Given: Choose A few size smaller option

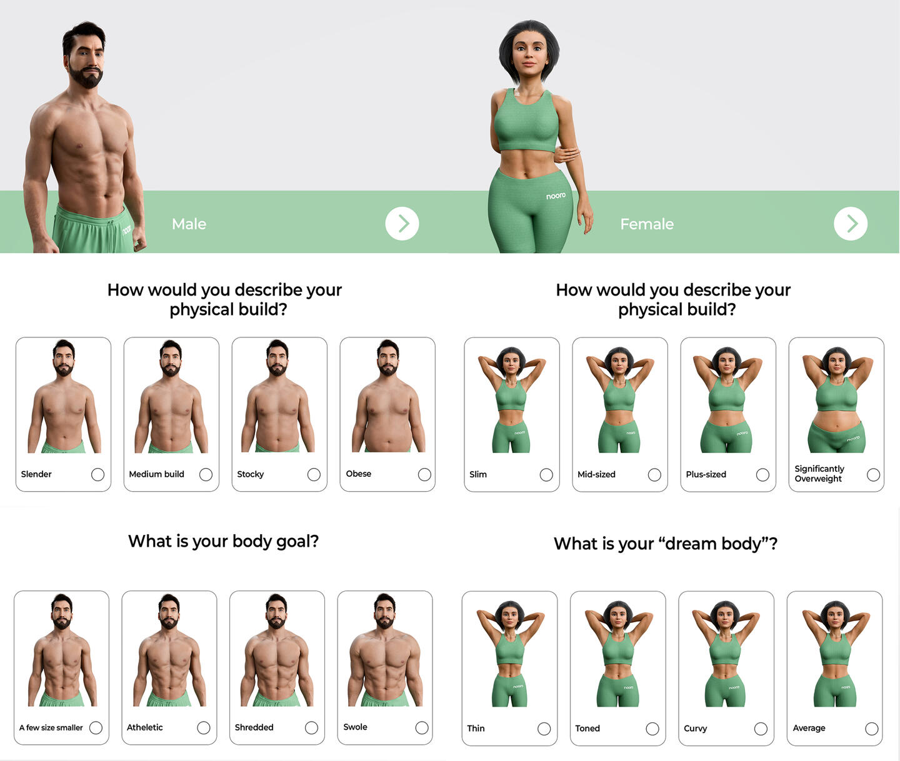Looking at the screenshot, I should (96, 728).
